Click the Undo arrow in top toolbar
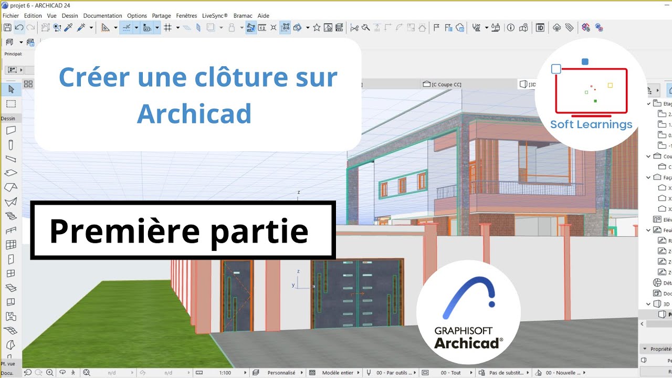 point(19,27)
